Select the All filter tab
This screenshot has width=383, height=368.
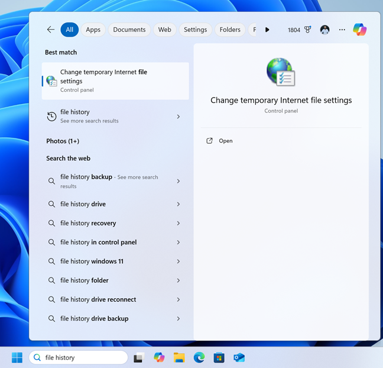point(70,30)
